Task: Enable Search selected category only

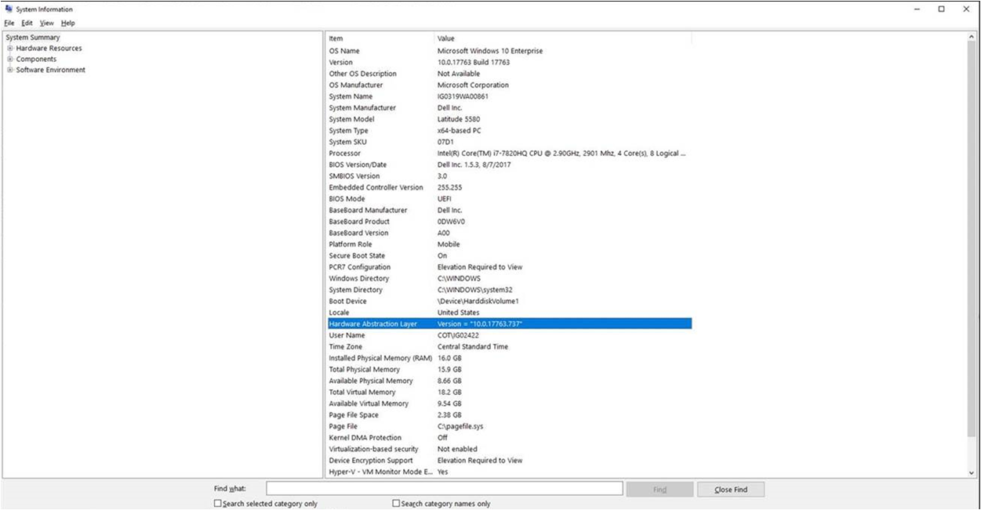Action: 217,504
